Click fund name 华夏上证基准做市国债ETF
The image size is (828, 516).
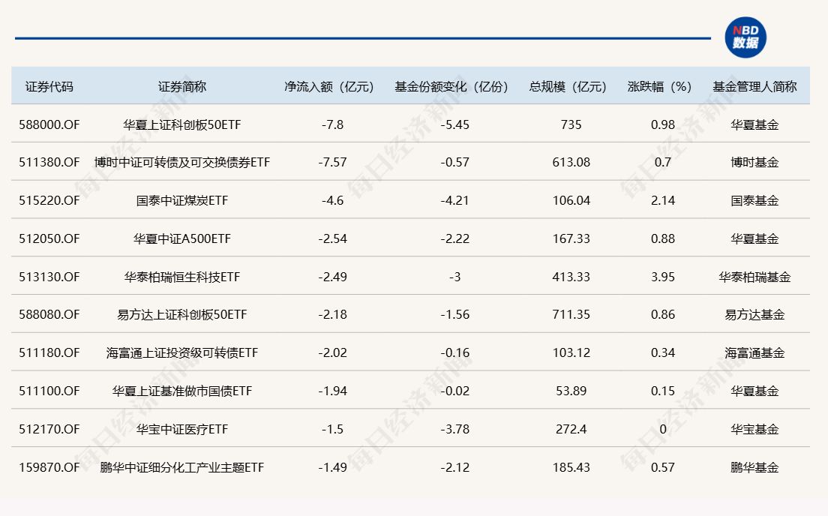182,391
